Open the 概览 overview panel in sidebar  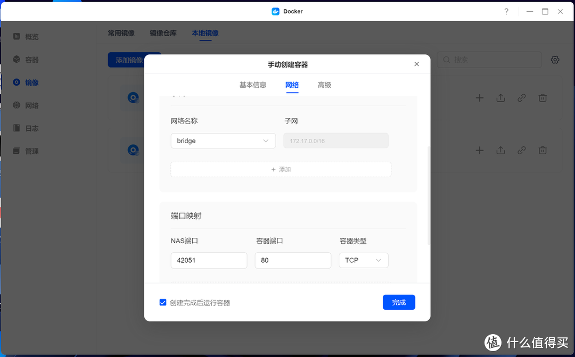pyautogui.click(x=25, y=36)
